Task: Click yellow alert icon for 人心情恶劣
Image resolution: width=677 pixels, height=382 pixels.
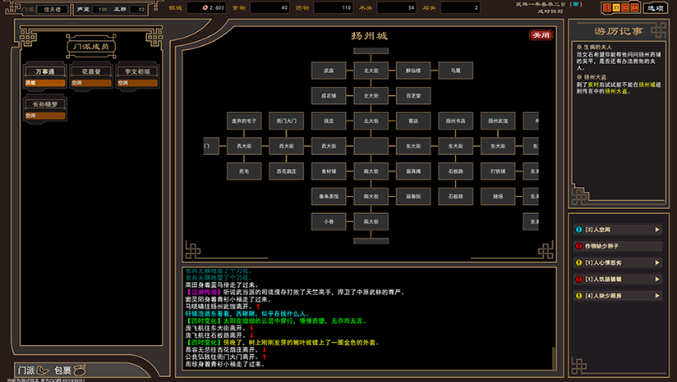Action: 578,262
